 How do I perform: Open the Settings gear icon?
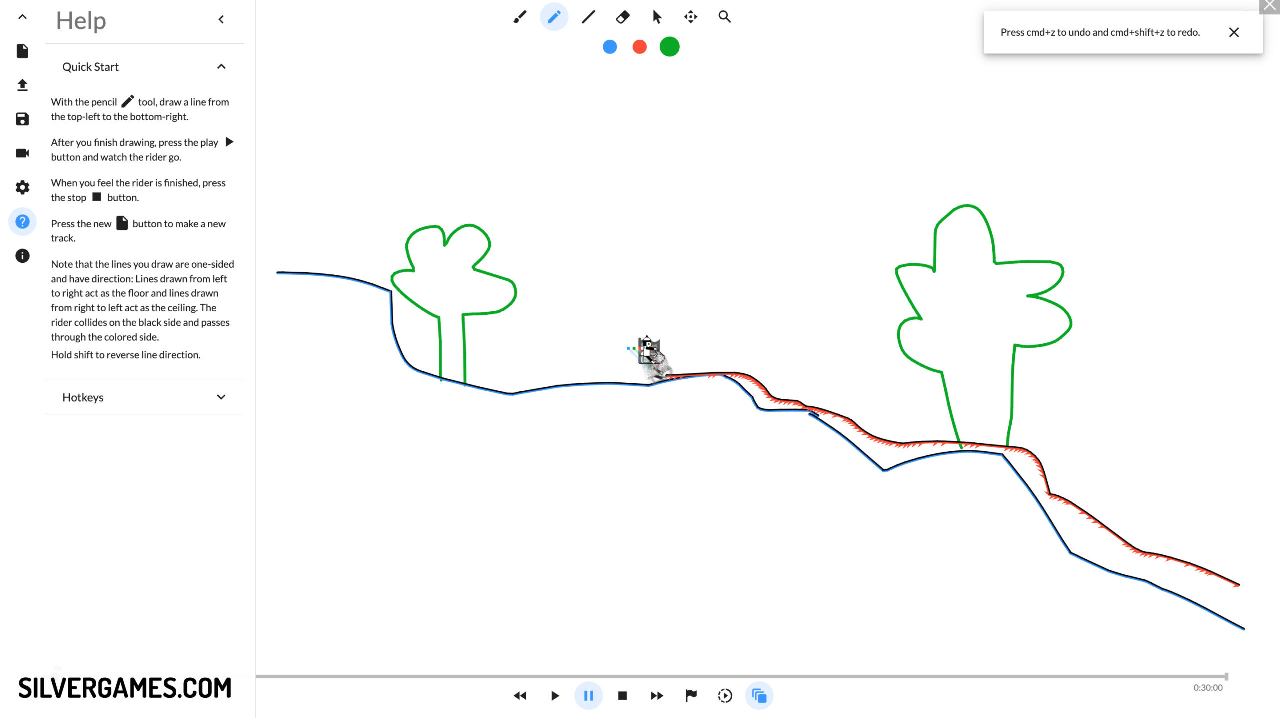(x=22, y=187)
